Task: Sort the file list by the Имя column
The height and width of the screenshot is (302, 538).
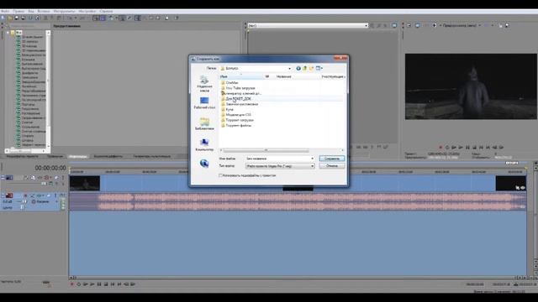Action: (x=241, y=76)
